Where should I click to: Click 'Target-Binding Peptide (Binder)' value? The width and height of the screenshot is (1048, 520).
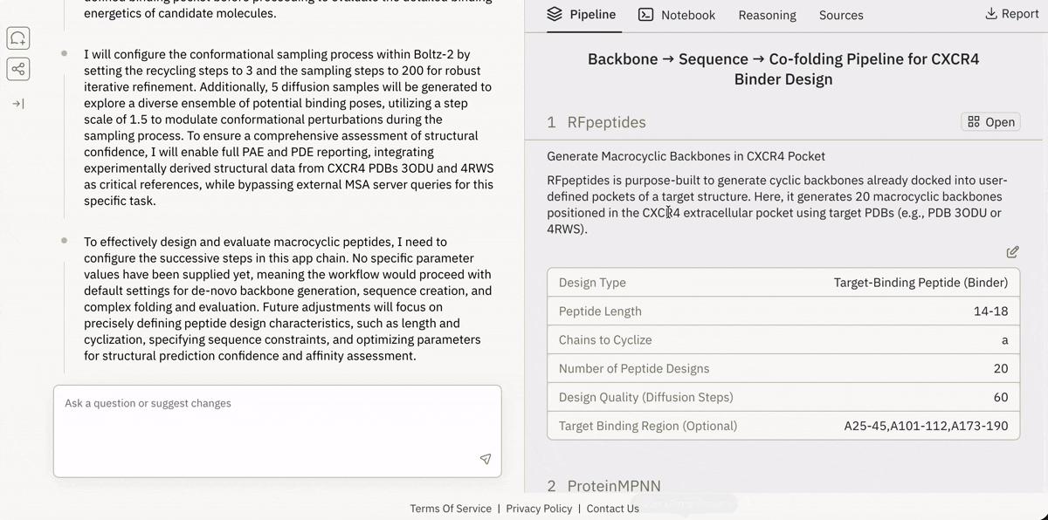coord(920,283)
